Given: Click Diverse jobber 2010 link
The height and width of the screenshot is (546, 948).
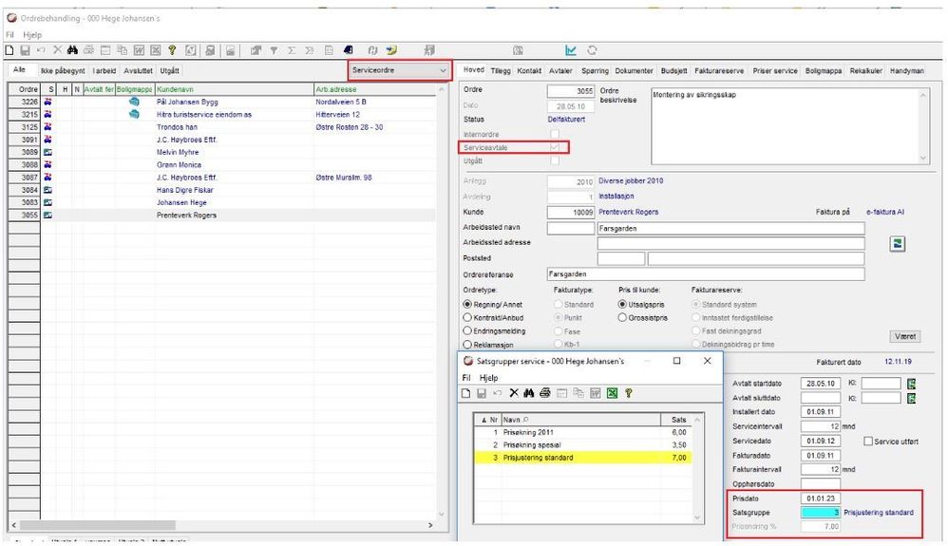Looking at the screenshot, I should point(631,180).
